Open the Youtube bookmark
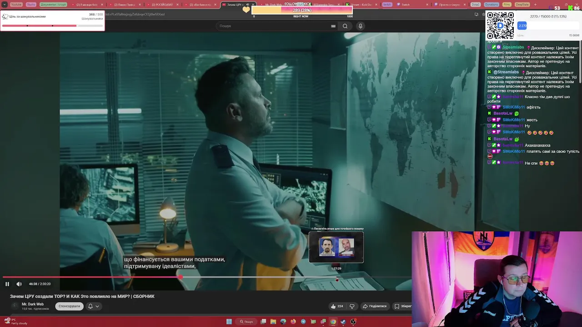Image resolution: width=582 pixels, height=327 pixels. click(16, 5)
